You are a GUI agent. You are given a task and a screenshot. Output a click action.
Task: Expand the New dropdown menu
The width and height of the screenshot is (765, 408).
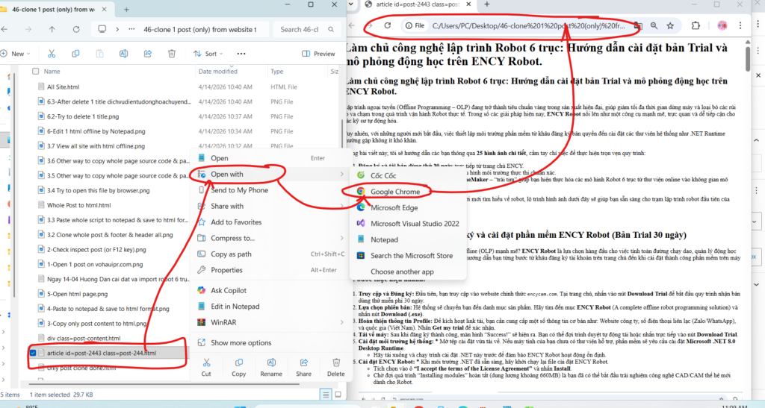point(17,54)
